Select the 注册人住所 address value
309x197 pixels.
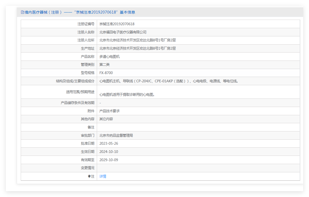pyautogui.click(x=137, y=40)
